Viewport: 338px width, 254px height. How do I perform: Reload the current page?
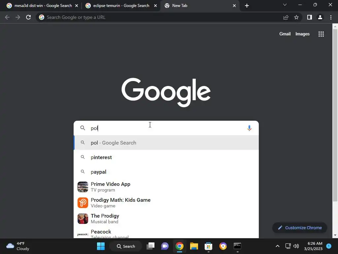click(x=28, y=17)
